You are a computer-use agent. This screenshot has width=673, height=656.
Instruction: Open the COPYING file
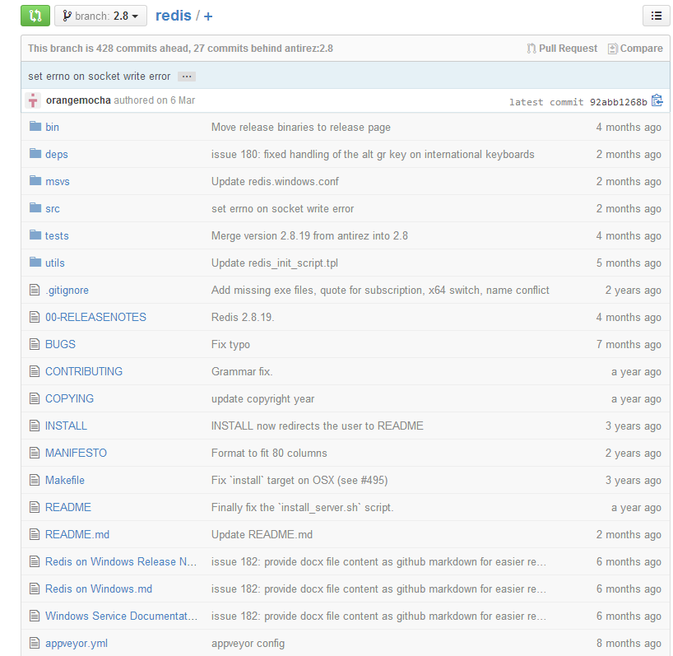(x=70, y=398)
